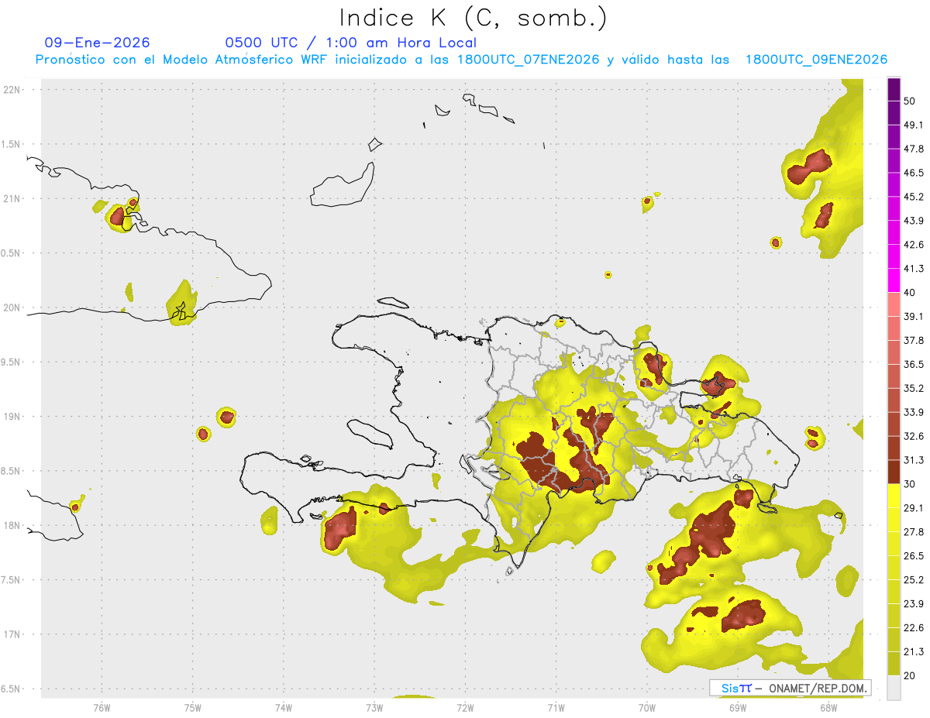This screenshot has width=930, height=718.
Task: Click the '0500 UTC / 1:00 am Hora Local' time
Action: coord(350,43)
